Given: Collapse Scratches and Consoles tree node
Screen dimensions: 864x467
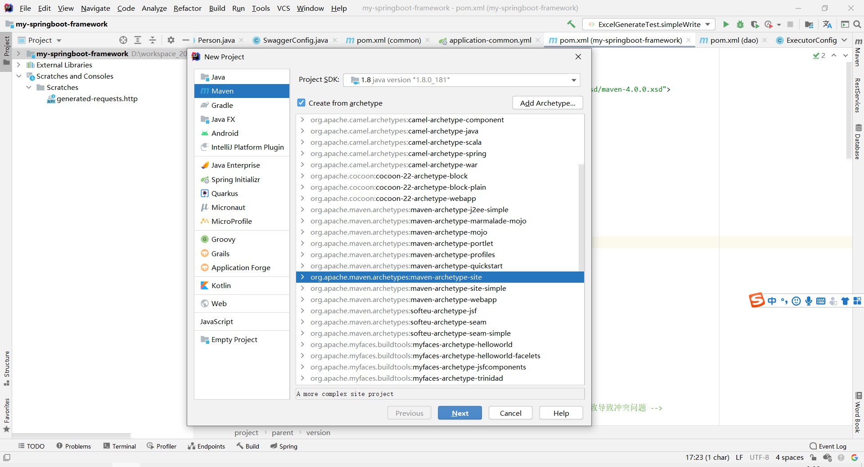Looking at the screenshot, I should tap(18, 76).
